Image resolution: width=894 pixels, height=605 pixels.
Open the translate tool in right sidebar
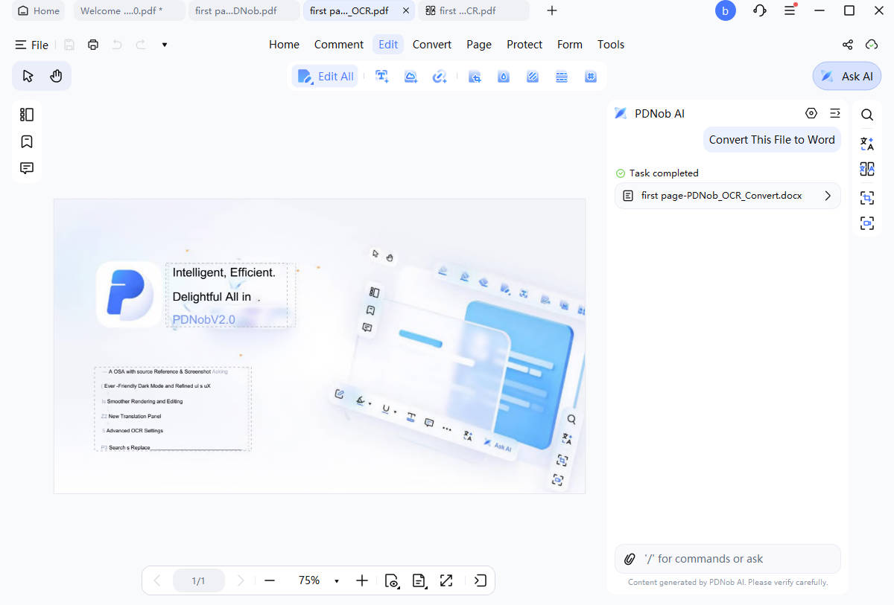tap(867, 143)
